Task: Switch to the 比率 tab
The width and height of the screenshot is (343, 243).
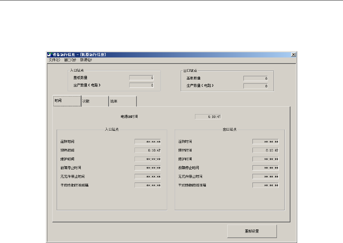Action: point(122,101)
